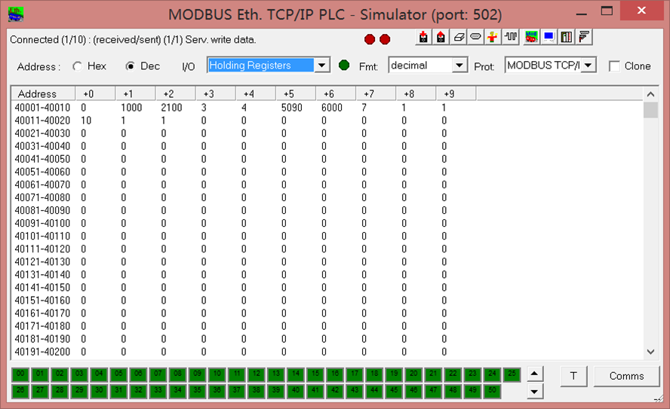Click station button 10

[217, 374]
